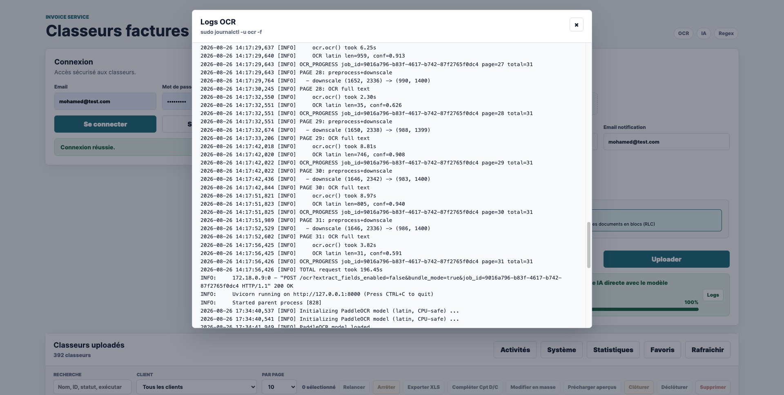Open the Activités panel
Image resolution: width=784 pixels, height=395 pixels.
pos(515,350)
